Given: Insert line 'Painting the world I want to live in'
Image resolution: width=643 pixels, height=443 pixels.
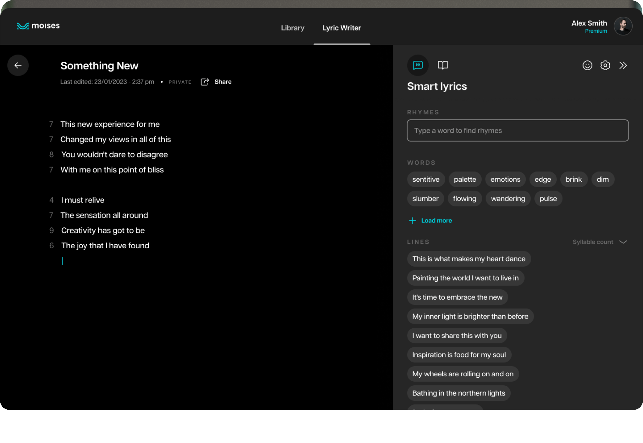Looking at the screenshot, I should coord(465,278).
